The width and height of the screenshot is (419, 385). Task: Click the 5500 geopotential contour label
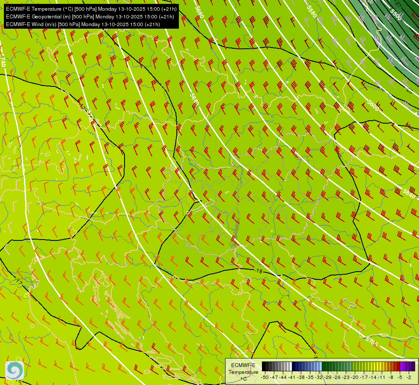396,15
